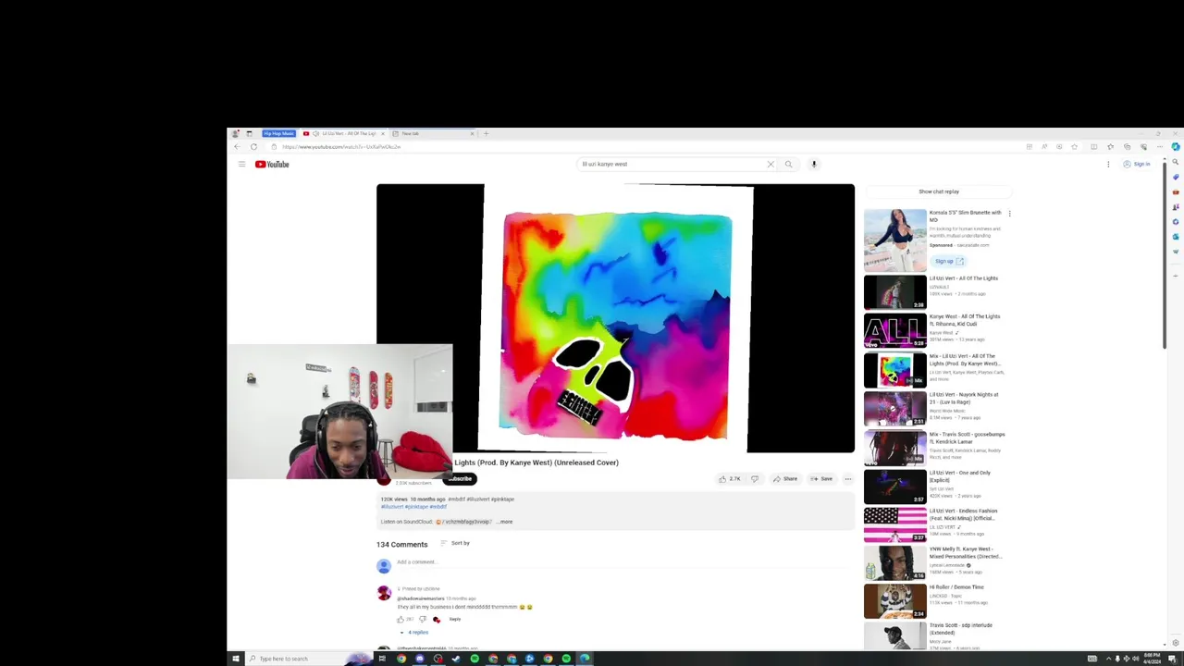Open a new browser tab with plus

click(487, 133)
